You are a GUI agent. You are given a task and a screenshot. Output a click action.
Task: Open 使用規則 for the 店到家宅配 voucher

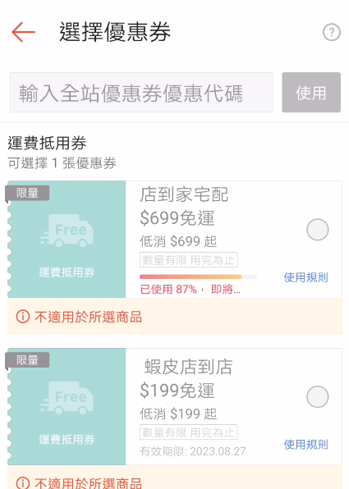tap(306, 277)
